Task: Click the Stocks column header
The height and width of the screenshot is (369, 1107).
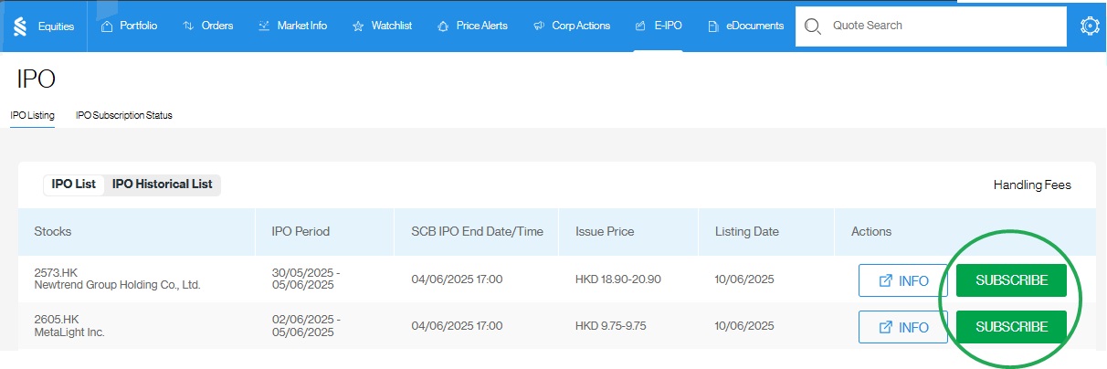Action: [53, 232]
